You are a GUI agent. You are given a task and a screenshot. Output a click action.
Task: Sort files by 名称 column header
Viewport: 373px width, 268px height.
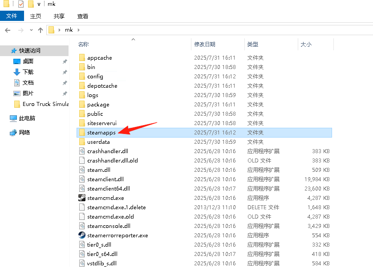coord(83,44)
